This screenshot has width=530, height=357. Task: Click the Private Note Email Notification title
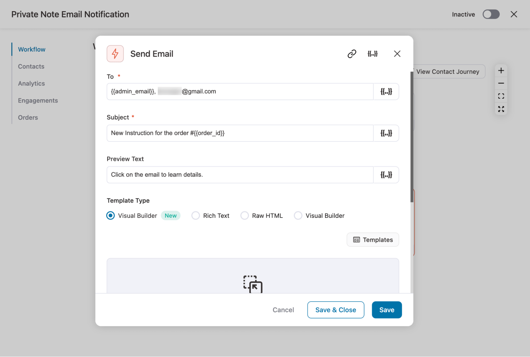click(x=70, y=14)
